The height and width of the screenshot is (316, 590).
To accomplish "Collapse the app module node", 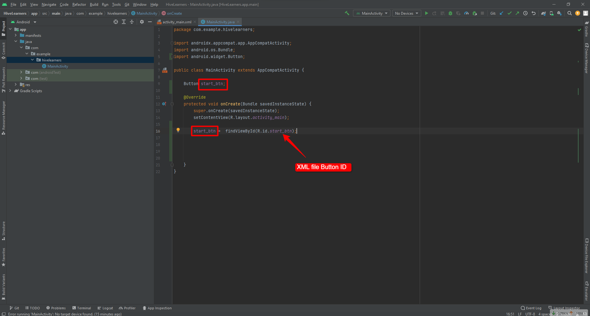I will pyautogui.click(x=10, y=30).
